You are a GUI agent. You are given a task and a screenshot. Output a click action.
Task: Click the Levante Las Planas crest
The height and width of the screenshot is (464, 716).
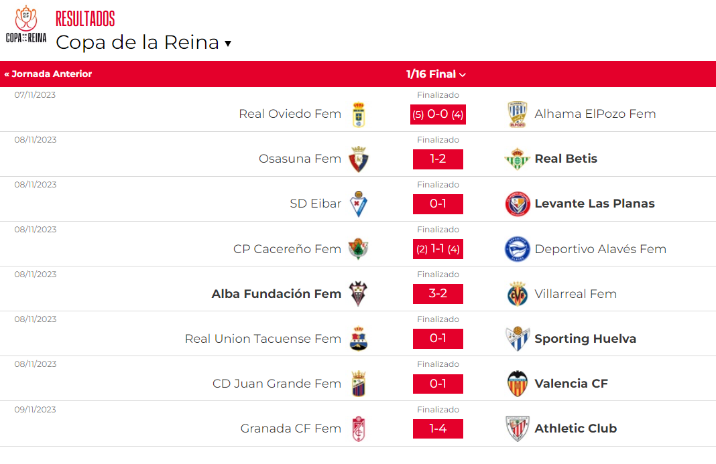pos(518,204)
